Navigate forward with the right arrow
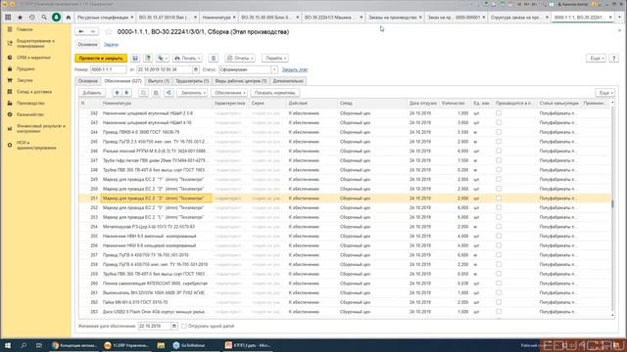Image resolution: width=627 pixels, height=352 pixels. (x=92, y=31)
